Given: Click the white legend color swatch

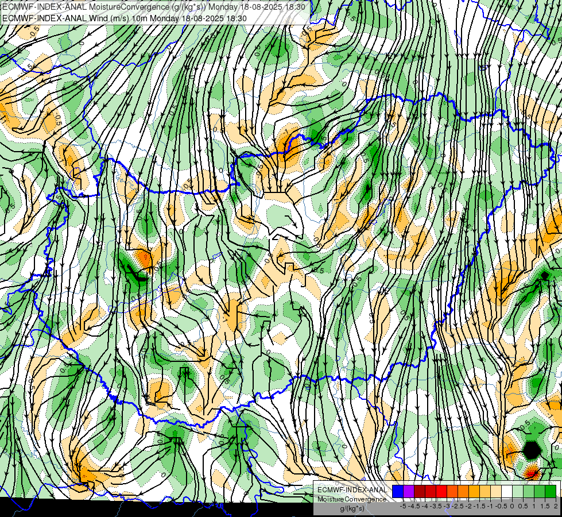Looking at the screenshot, I should pyautogui.click(x=507, y=491).
